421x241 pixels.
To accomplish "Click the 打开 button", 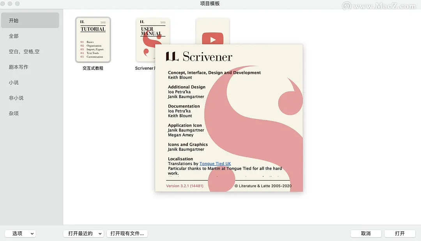I will (400, 234).
